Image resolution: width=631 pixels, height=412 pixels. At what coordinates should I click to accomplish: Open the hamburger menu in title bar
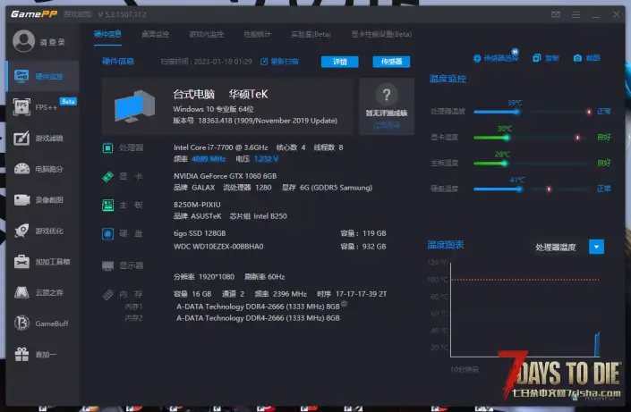576,14
